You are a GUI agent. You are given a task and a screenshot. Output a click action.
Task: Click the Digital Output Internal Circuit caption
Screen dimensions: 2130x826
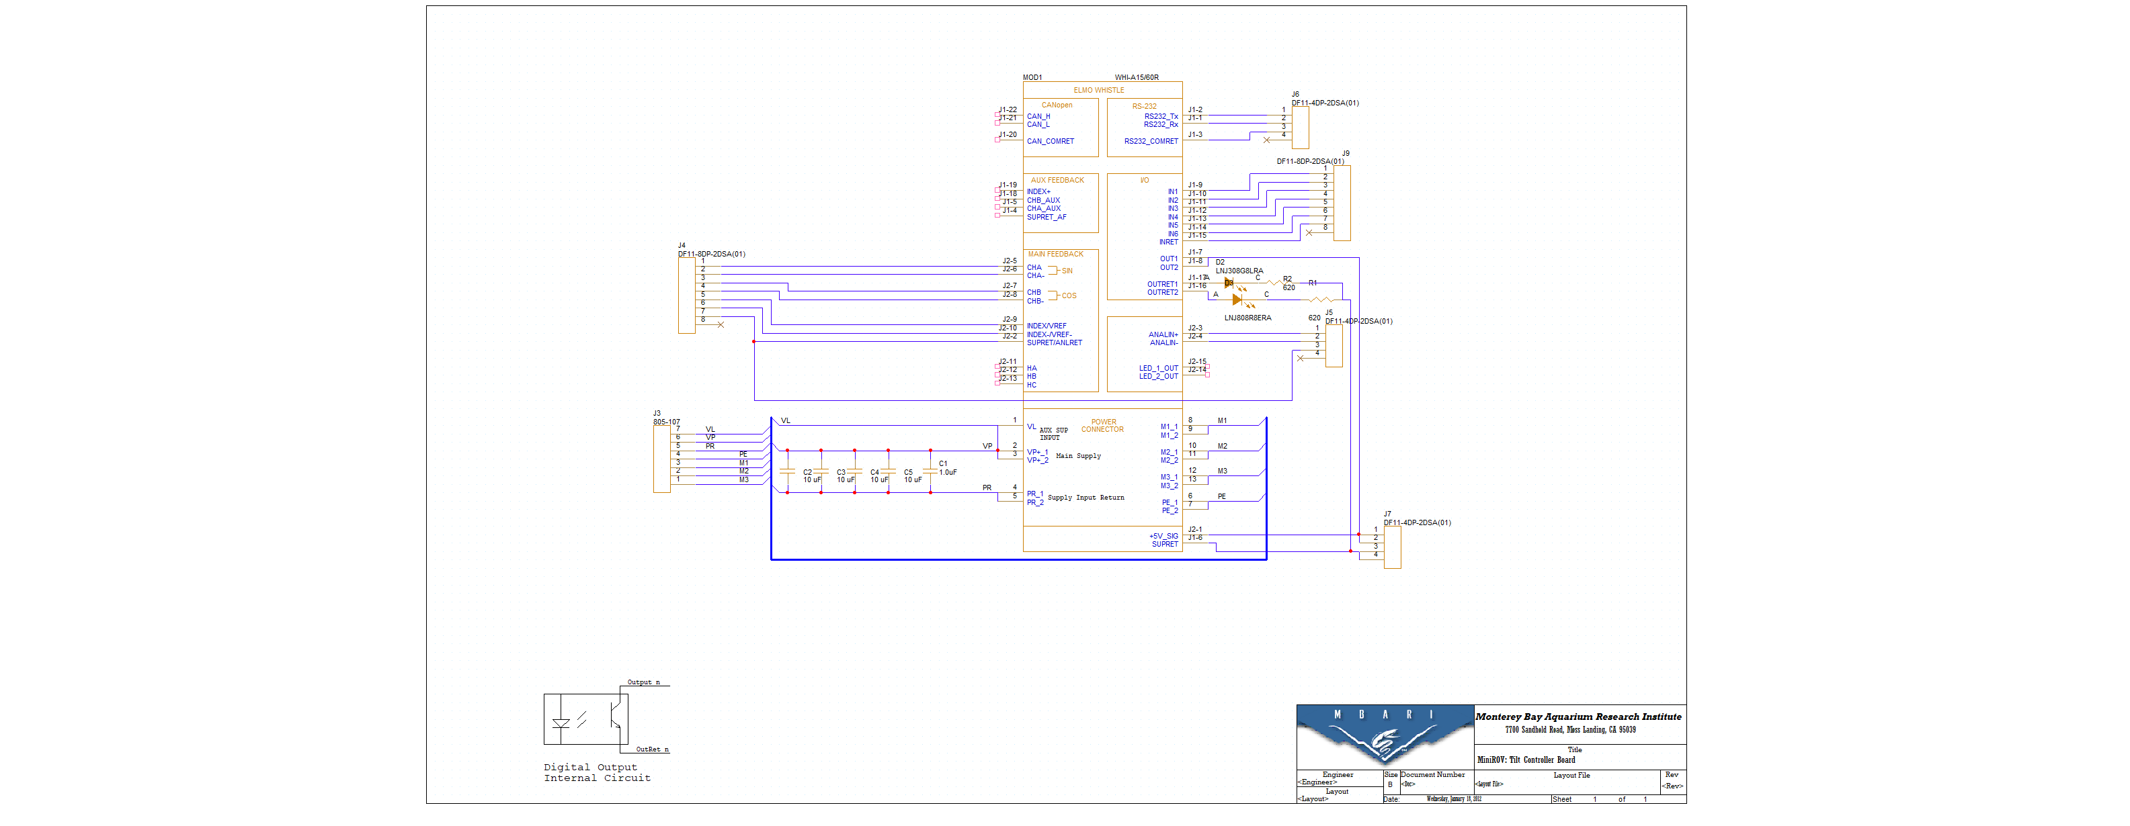(x=597, y=773)
